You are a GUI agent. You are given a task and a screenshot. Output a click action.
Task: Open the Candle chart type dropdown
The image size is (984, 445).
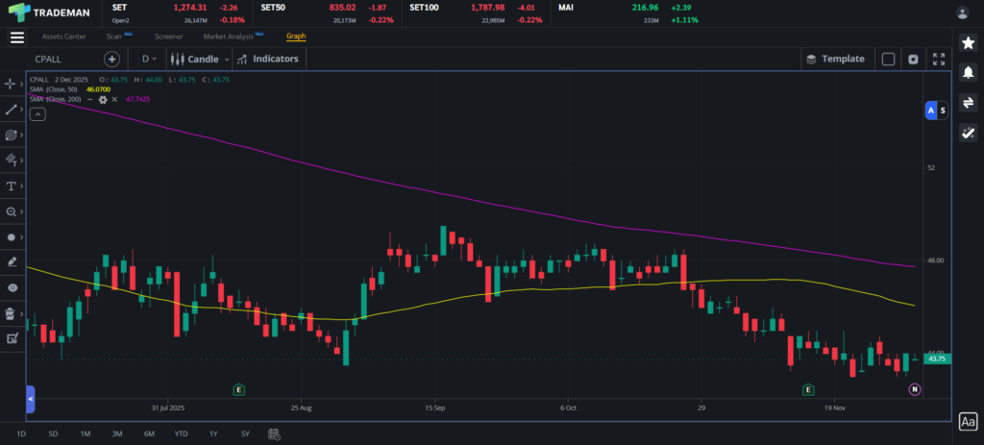click(200, 59)
